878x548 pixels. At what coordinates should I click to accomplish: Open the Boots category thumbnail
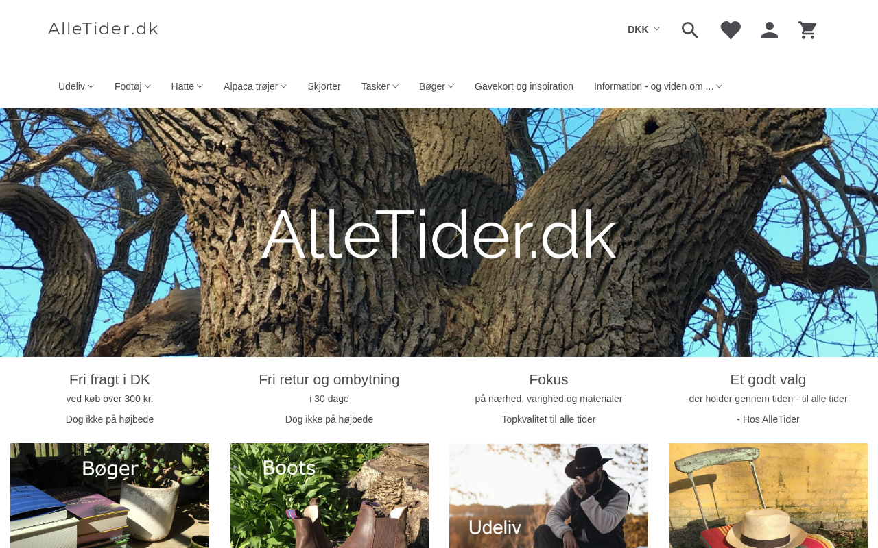(329, 495)
